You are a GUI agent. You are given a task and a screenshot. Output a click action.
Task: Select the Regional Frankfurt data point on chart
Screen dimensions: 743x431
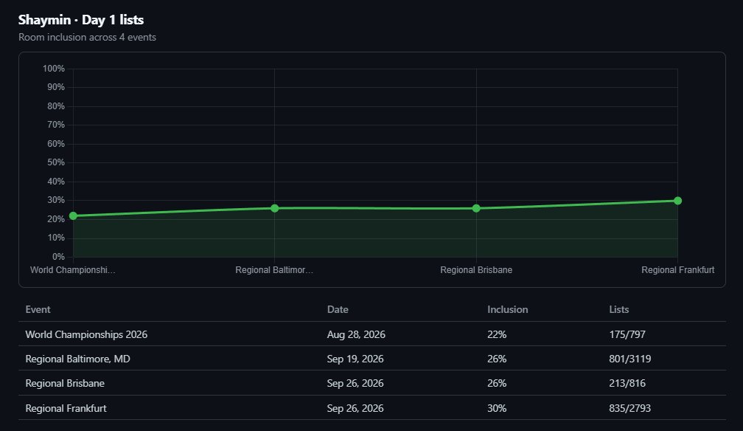pos(677,201)
